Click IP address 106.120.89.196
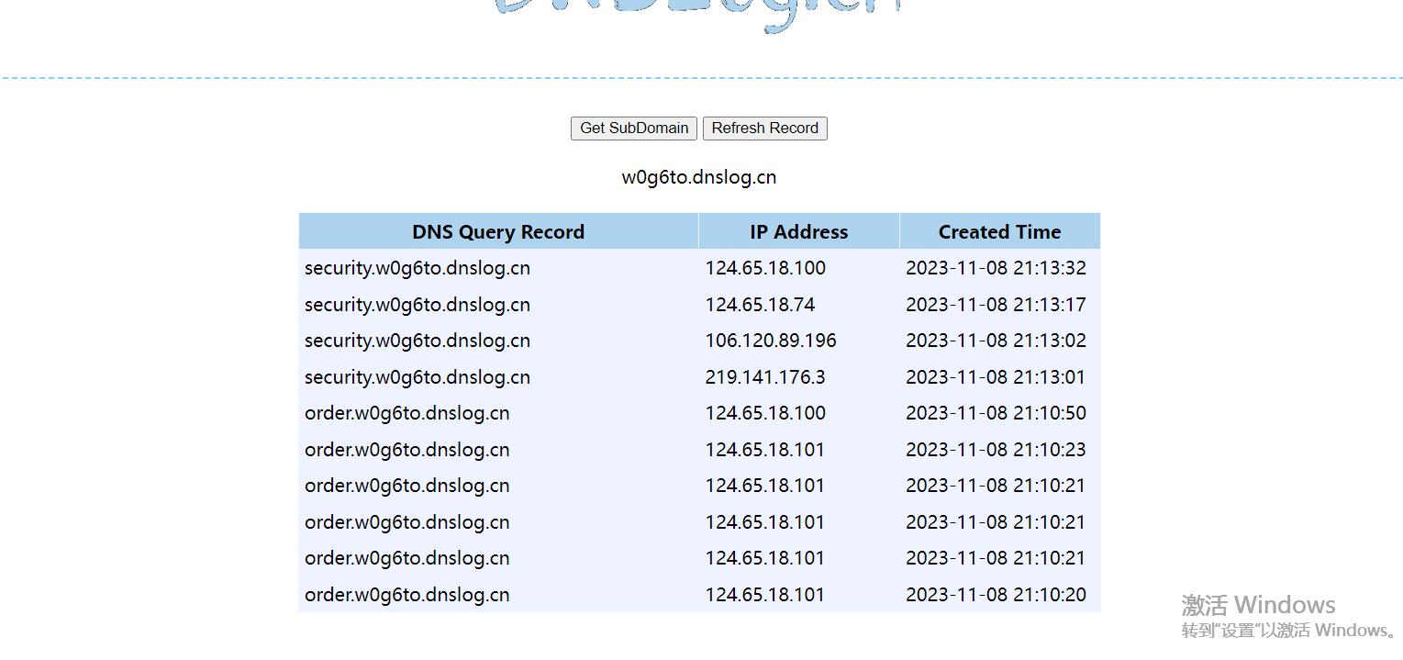Viewport: 1403px width, 660px height. [771, 341]
